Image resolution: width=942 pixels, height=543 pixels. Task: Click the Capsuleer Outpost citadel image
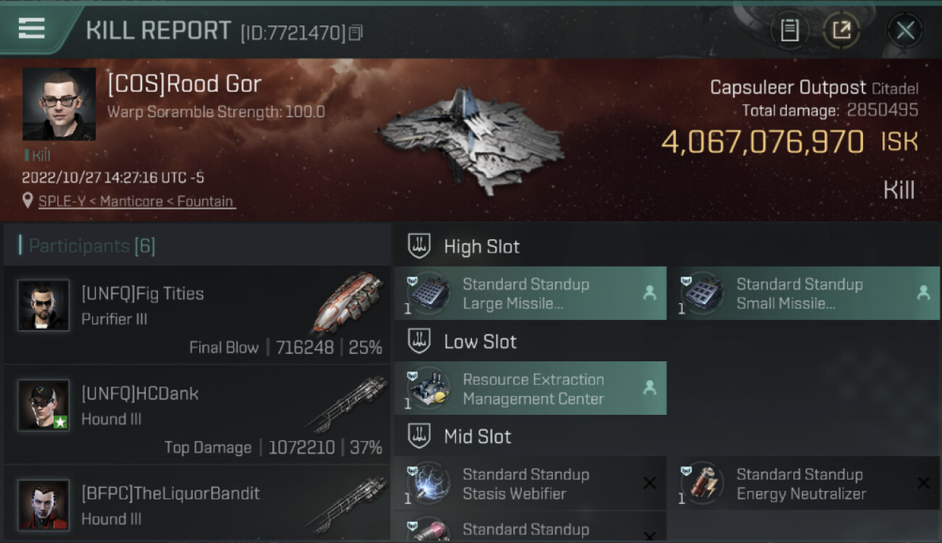470,140
